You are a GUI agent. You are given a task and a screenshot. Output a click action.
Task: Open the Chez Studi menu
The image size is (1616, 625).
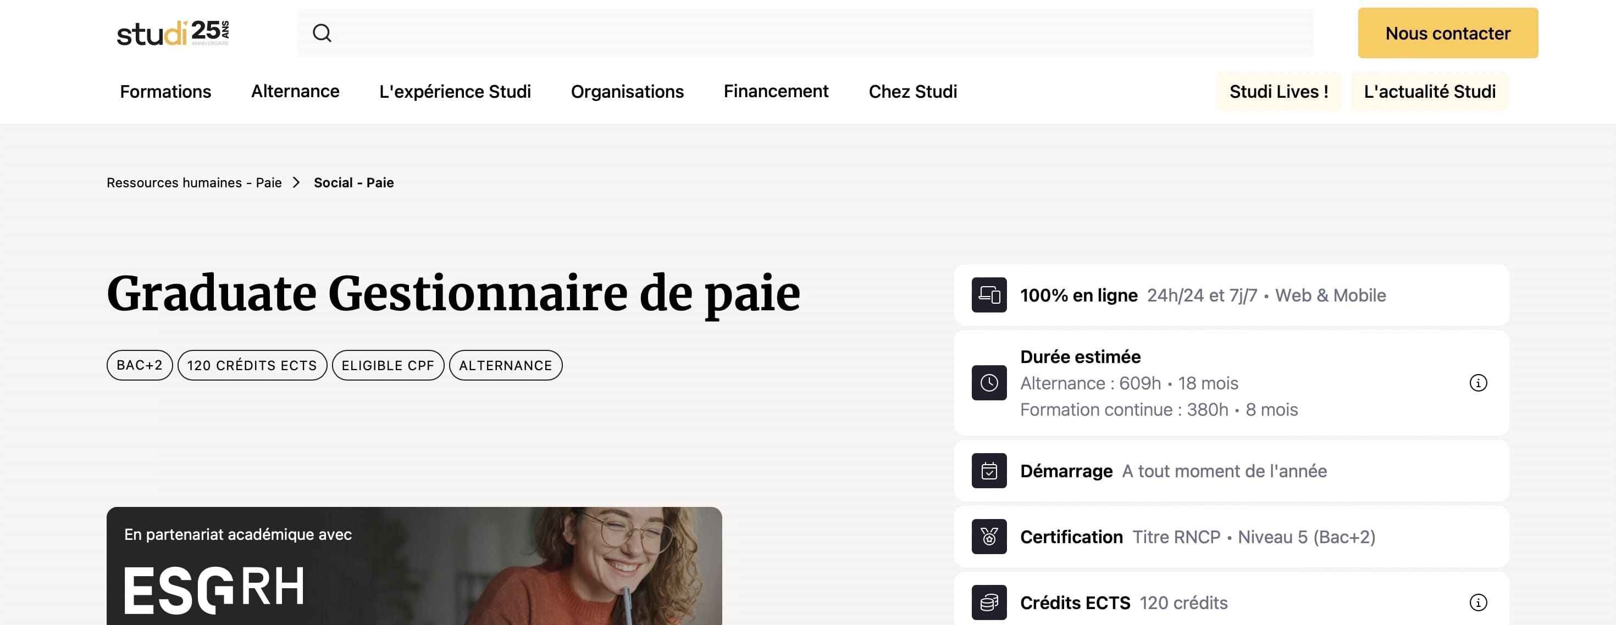tap(912, 92)
